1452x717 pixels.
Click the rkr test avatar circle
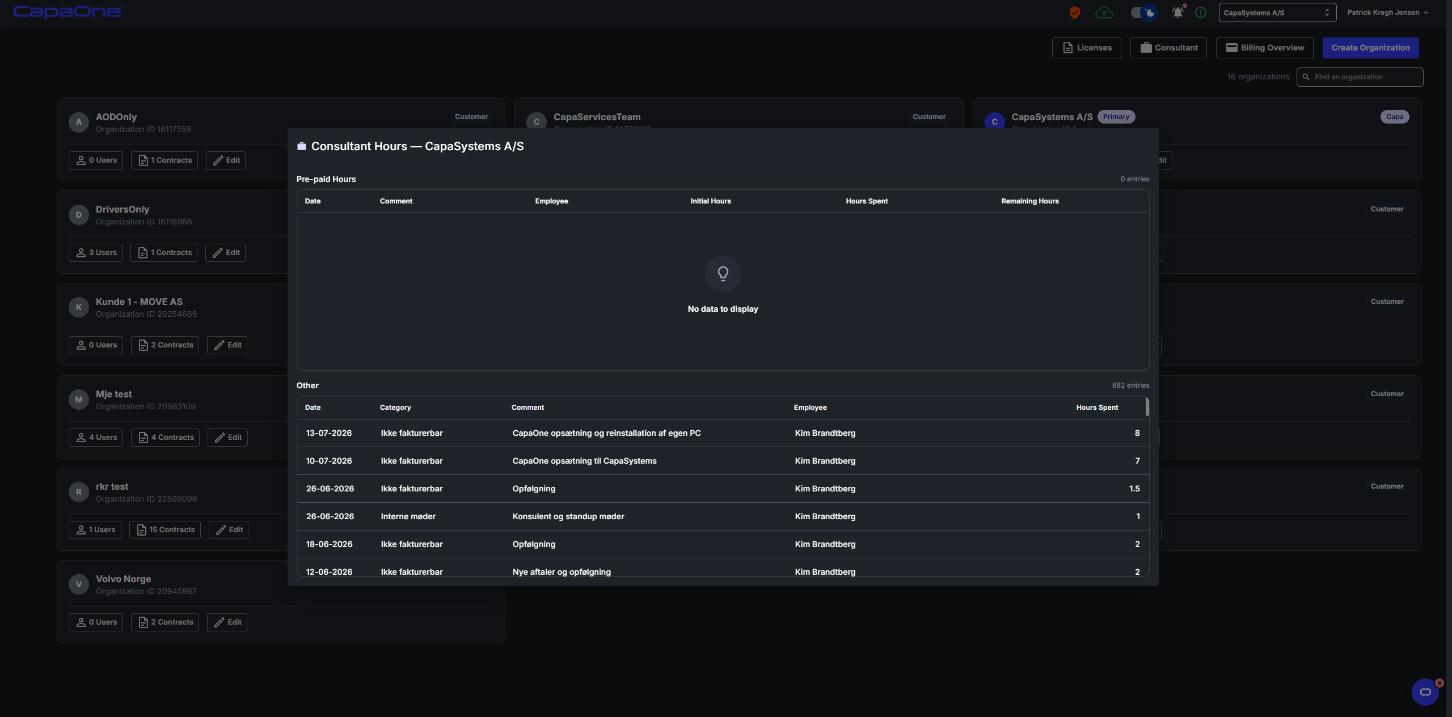[x=79, y=492]
